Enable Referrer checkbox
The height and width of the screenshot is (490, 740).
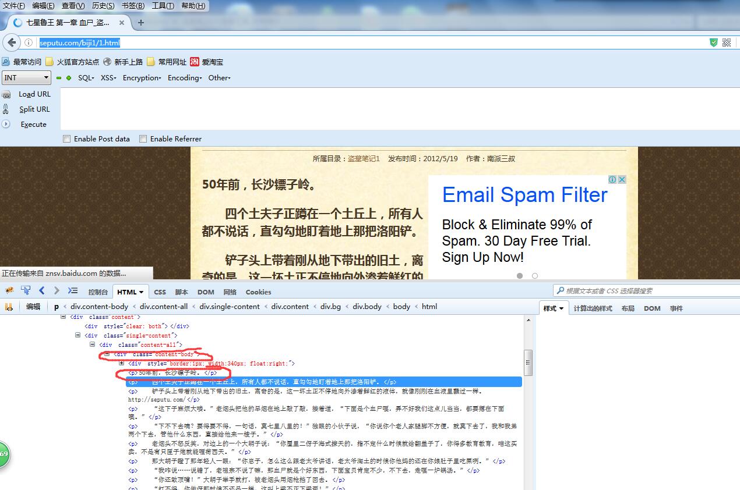(143, 139)
